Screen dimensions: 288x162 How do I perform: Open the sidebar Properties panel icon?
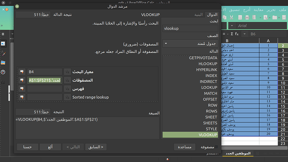(x=3, y=44)
